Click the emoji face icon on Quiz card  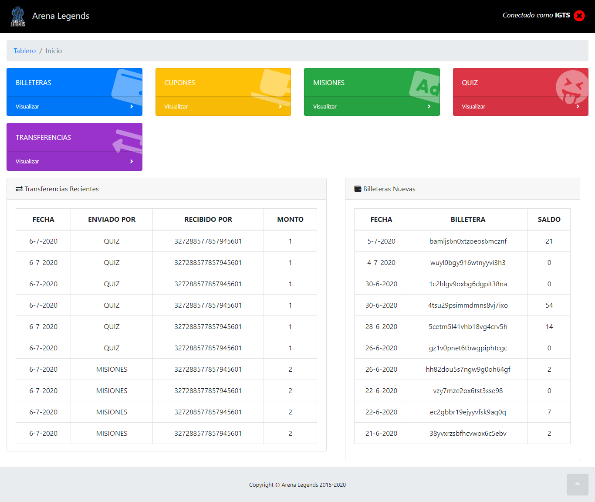coord(571,87)
